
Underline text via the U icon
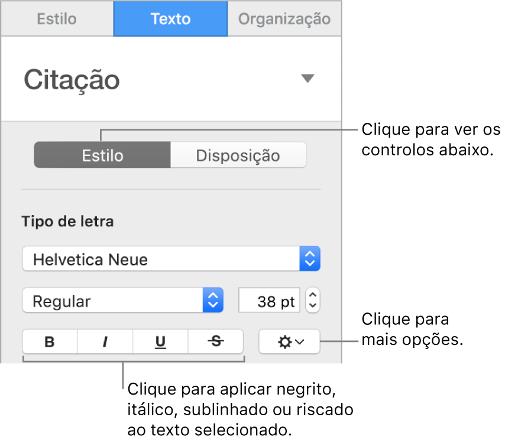click(x=160, y=341)
